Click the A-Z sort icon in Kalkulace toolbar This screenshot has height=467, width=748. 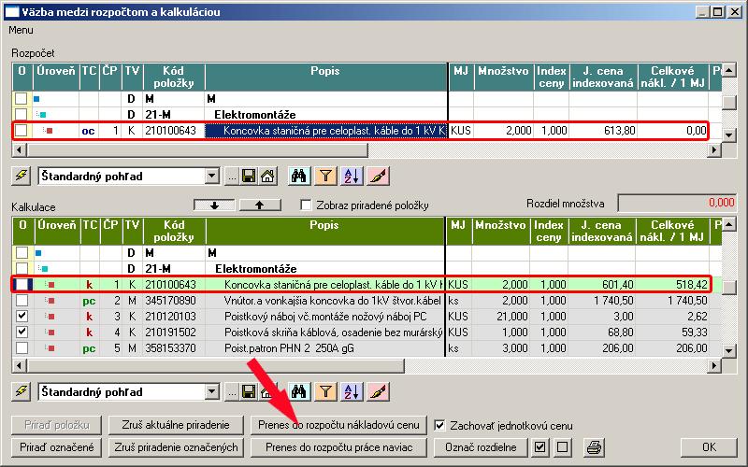tap(352, 392)
